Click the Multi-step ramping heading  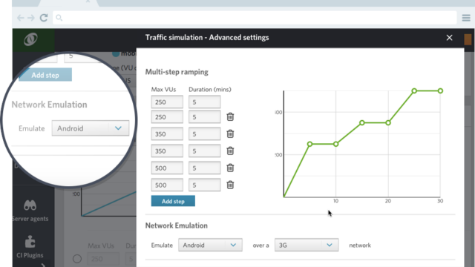pos(177,72)
